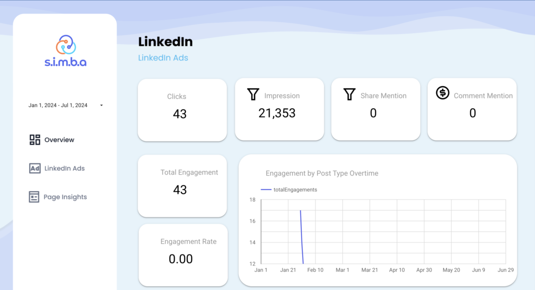
Task: Select the Impression value 21,353
Action: point(277,113)
